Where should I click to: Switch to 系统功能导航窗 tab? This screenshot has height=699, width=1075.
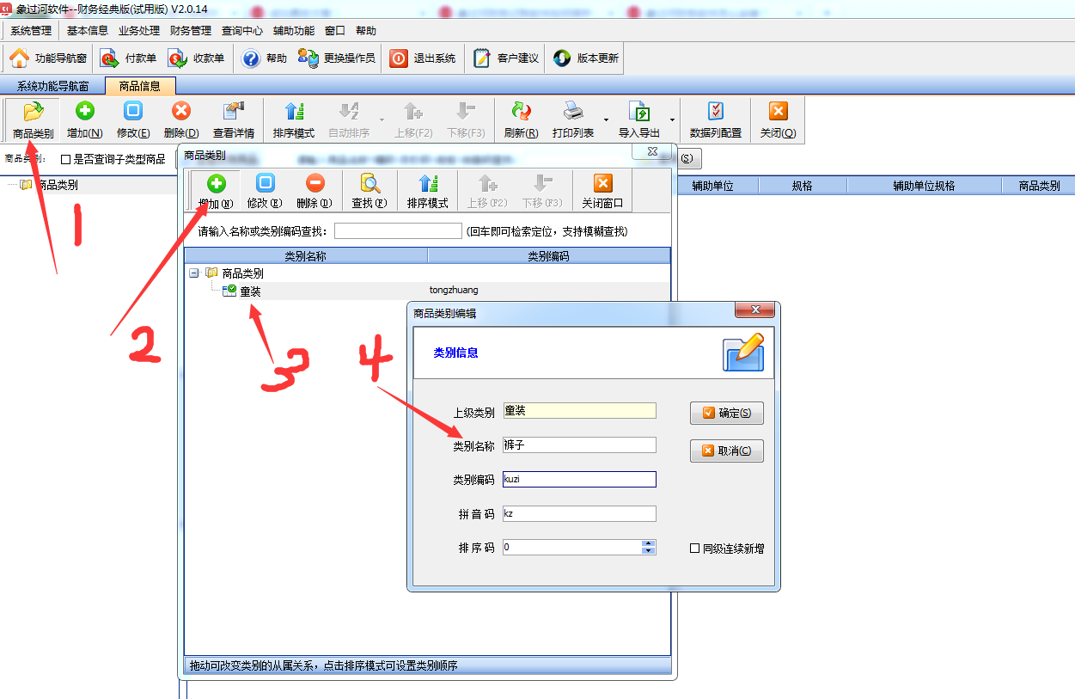point(53,86)
